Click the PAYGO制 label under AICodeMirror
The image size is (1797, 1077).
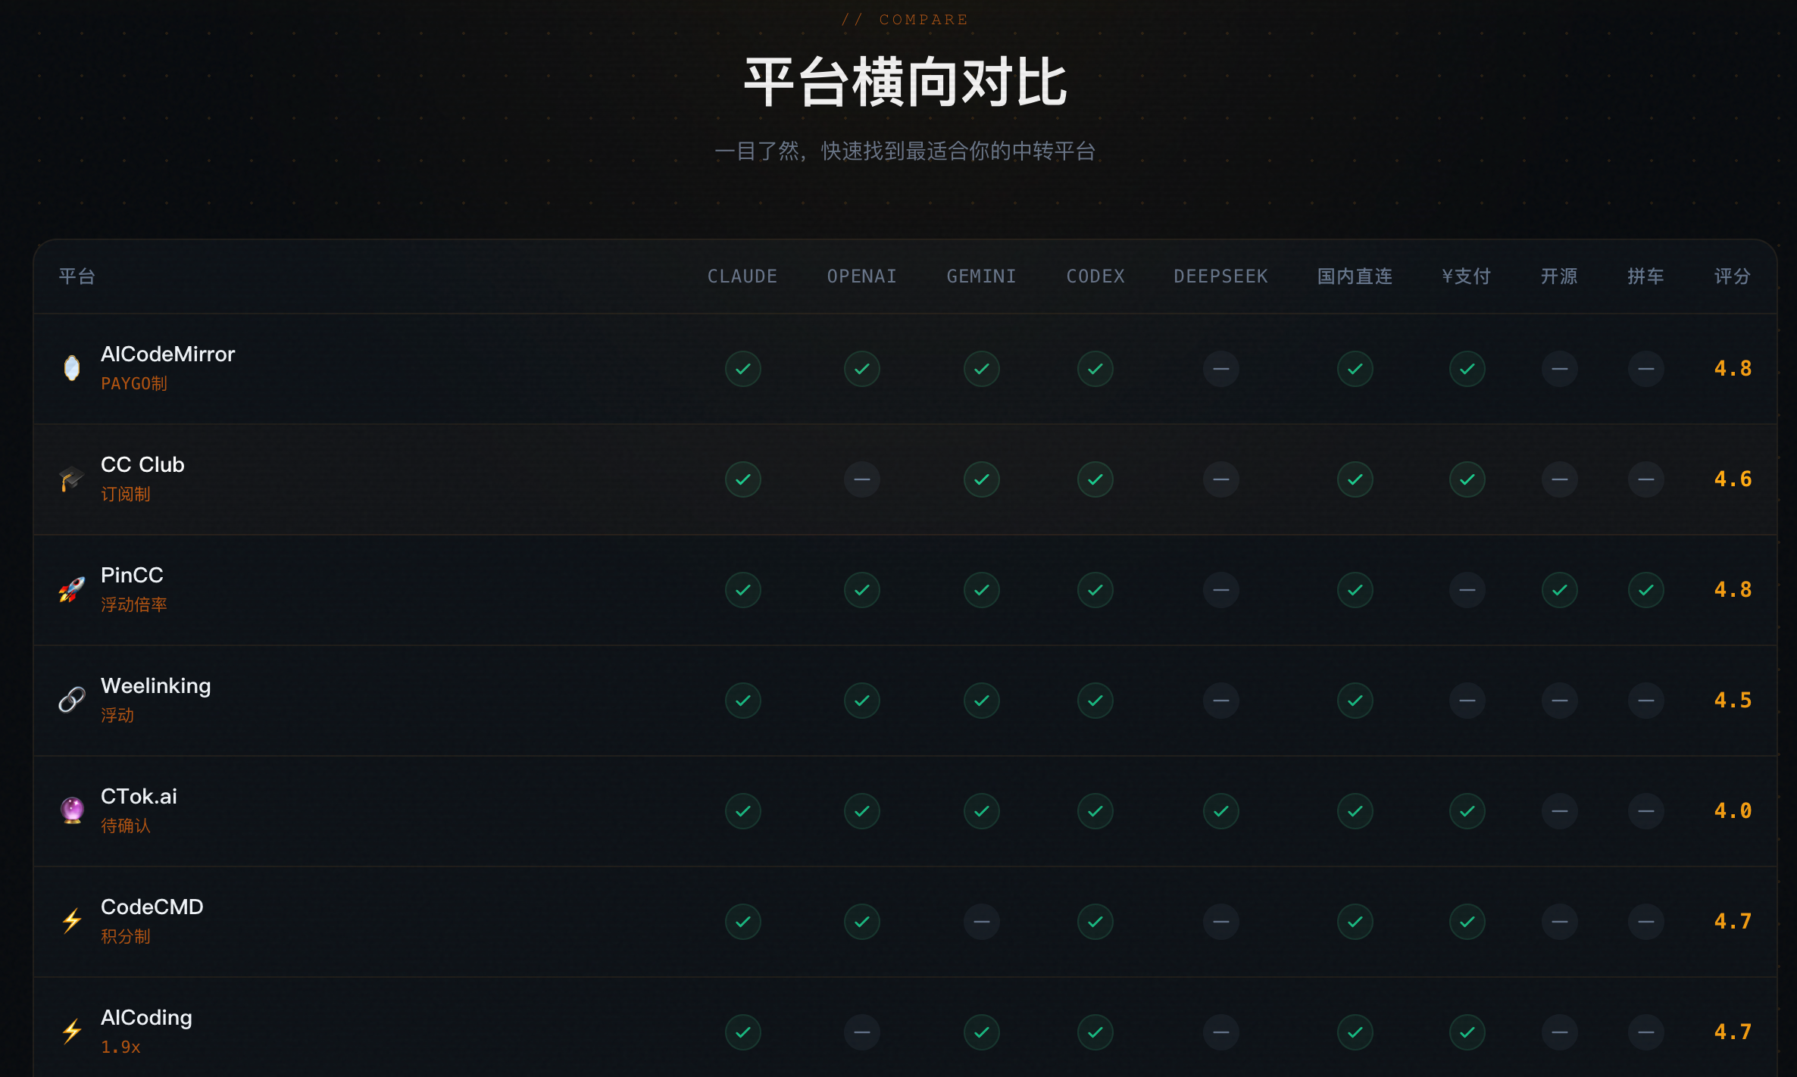coord(134,383)
